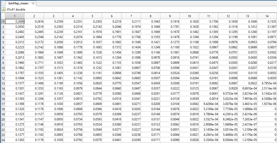277x143 pixels.
Task: Select row header 17
Action: [3, 104]
